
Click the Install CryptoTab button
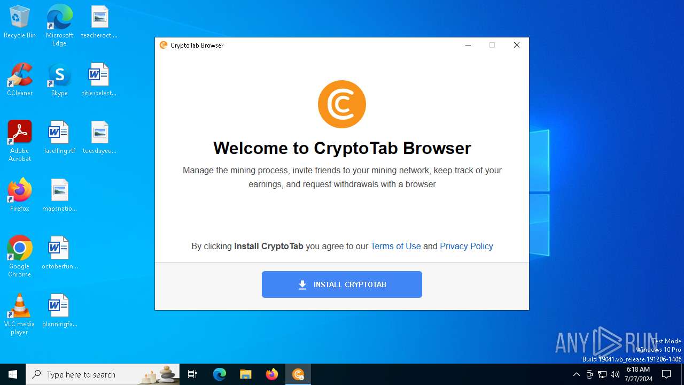342,284
